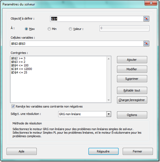Viewport: 160px width, 162px height.
Task: Open Aide help button
Action: pos(22,151)
